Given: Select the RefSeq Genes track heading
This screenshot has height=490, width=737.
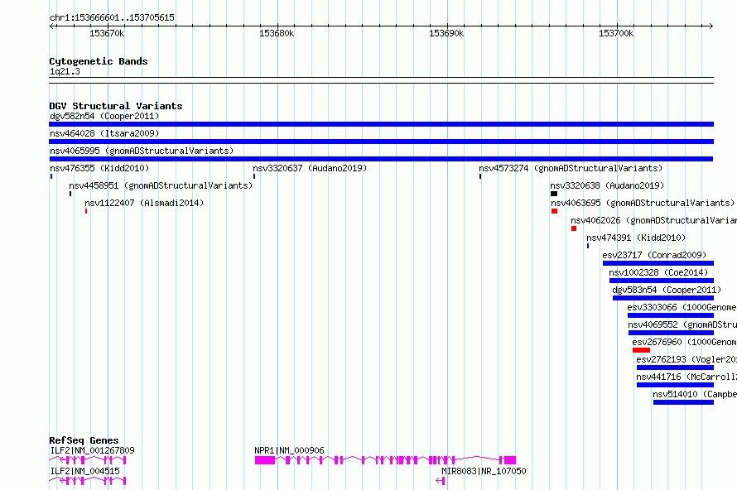Looking at the screenshot, I should pos(84,440).
